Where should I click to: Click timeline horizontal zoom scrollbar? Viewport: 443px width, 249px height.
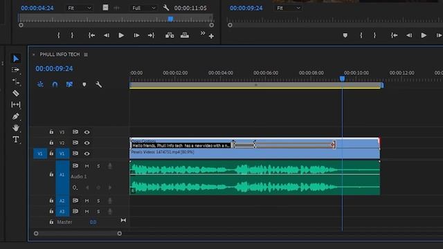coord(78,234)
